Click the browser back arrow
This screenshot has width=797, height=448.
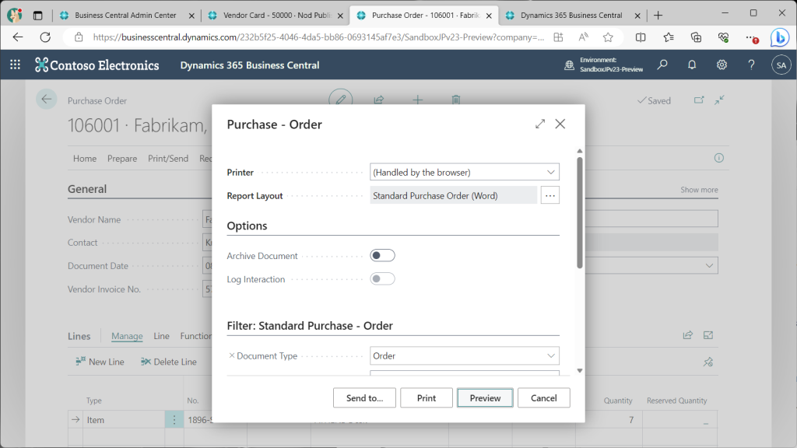click(18, 37)
